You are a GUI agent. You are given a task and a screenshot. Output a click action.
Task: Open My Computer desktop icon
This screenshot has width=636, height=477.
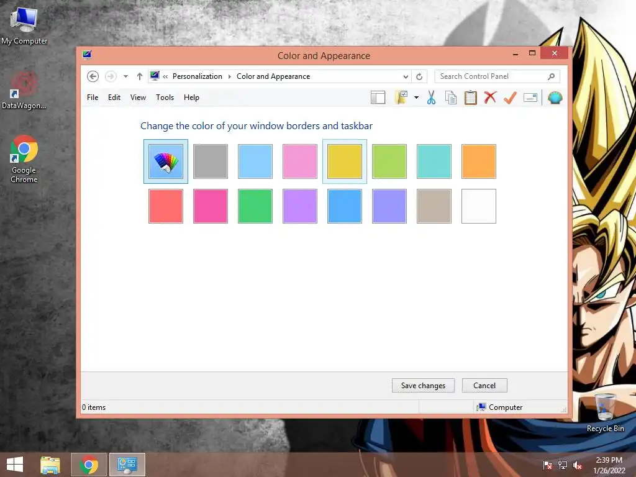coord(24,25)
